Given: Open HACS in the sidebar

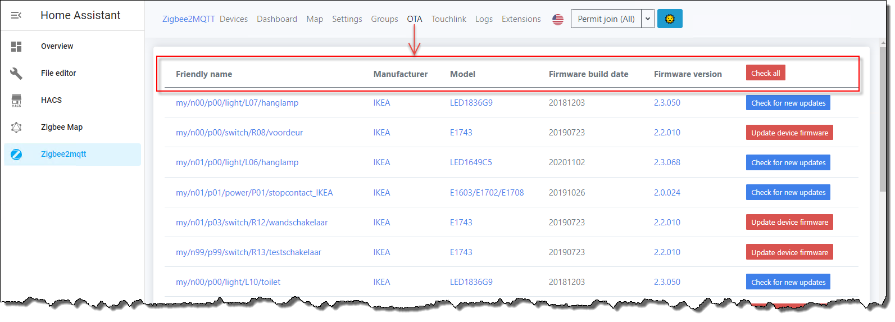Looking at the screenshot, I should pyautogui.click(x=72, y=100).
